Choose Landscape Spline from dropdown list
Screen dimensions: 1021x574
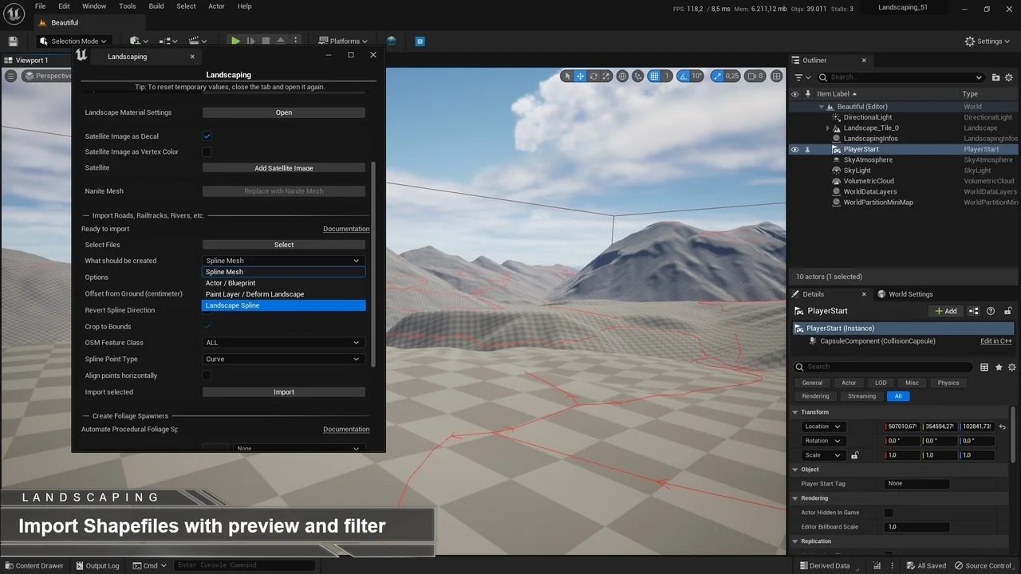click(x=283, y=305)
